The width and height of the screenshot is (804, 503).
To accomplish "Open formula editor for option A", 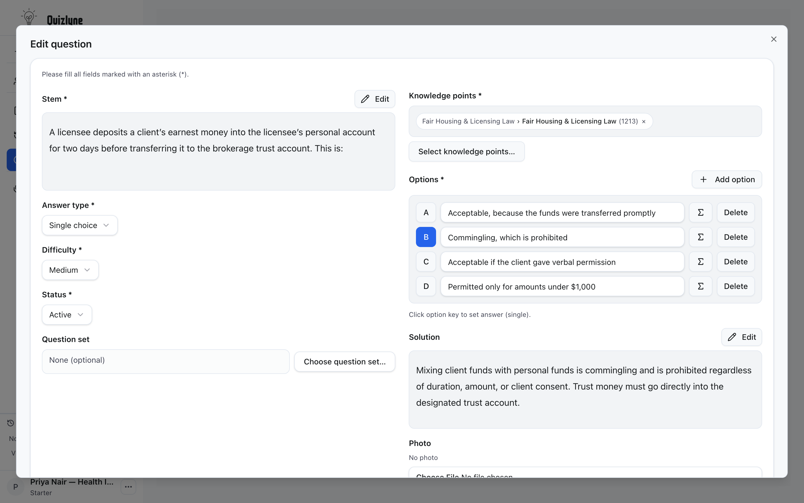I will click(x=700, y=213).
